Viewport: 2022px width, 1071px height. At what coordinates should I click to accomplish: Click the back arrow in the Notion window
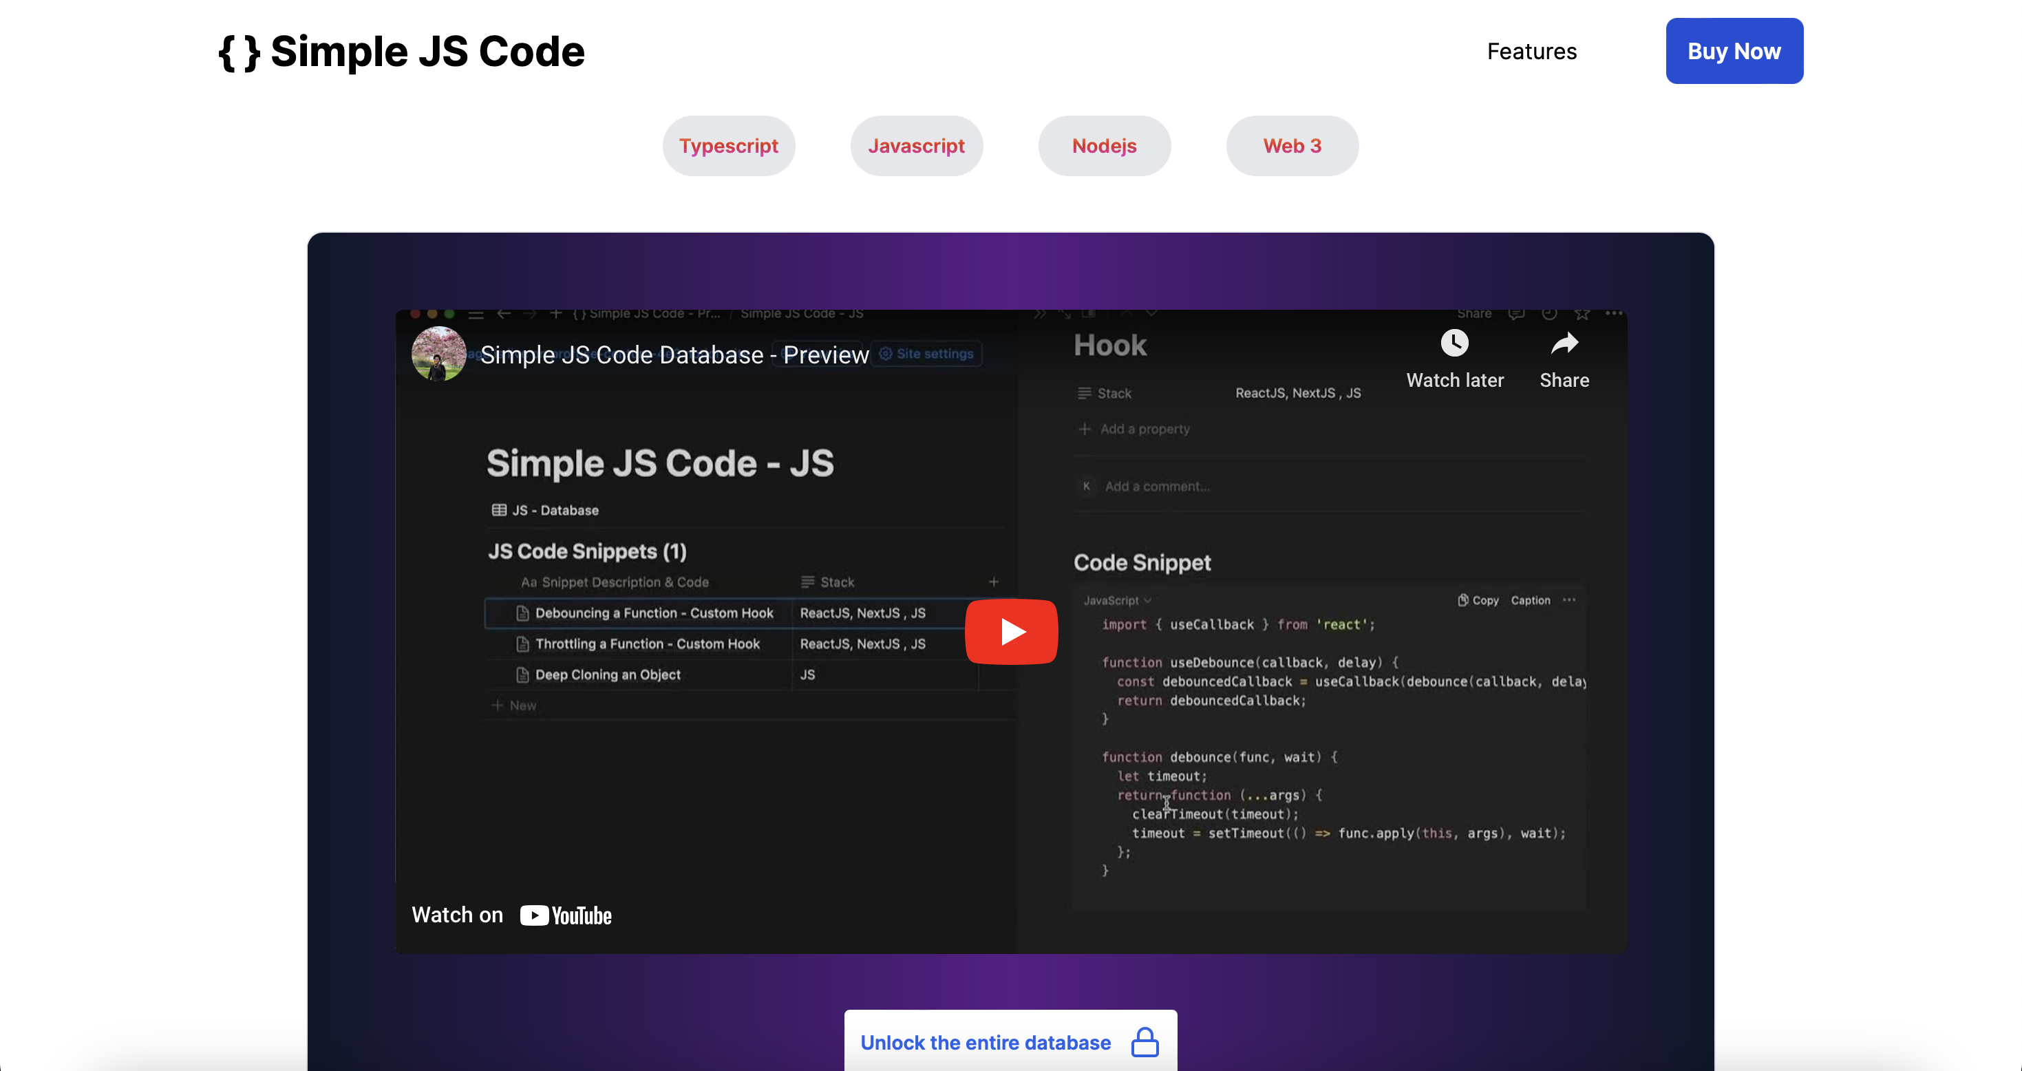click(503, 314)
